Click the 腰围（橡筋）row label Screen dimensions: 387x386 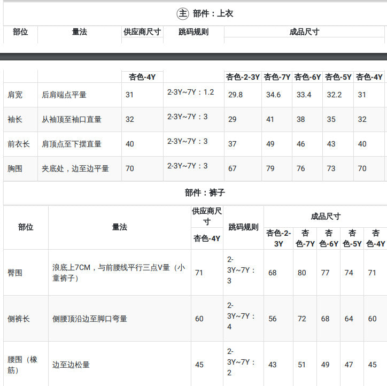(22, 365)
